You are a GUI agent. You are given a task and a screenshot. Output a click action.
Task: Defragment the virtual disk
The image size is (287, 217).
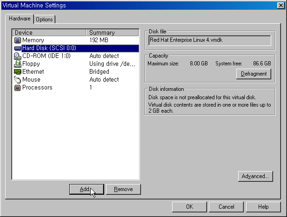[254, 74]
